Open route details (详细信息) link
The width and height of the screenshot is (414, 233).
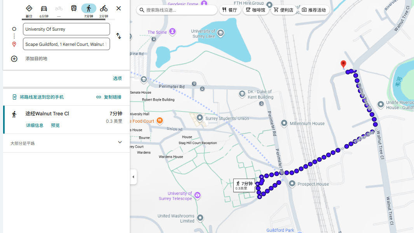[35, 125]
